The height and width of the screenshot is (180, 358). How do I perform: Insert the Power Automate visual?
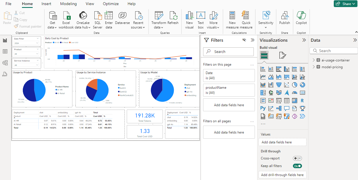(x=303, y=116)
